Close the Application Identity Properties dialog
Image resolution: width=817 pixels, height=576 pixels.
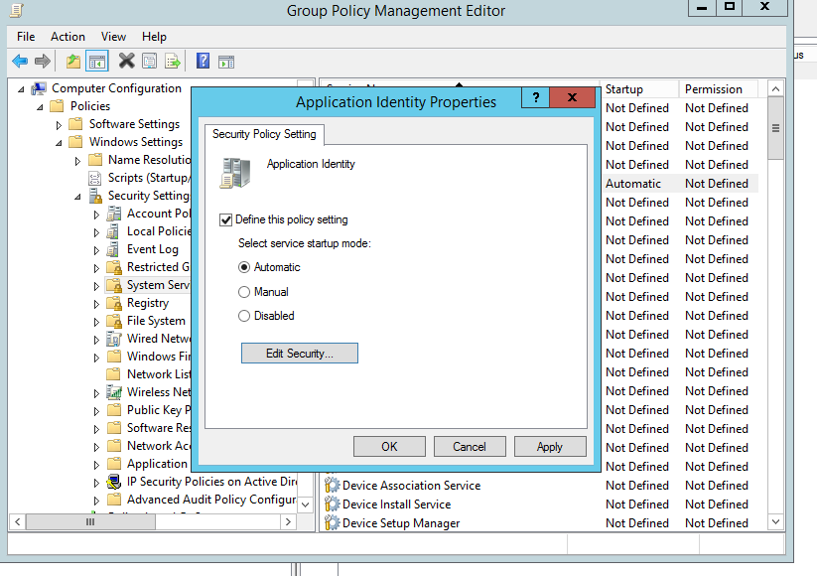click(x=572, y=97)
